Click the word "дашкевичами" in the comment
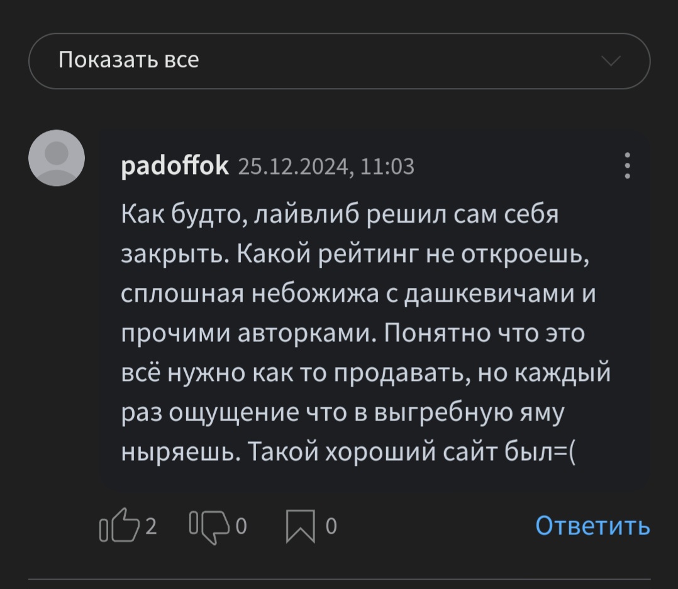This screenshot has height=589, width=678. tap(489, 294)
